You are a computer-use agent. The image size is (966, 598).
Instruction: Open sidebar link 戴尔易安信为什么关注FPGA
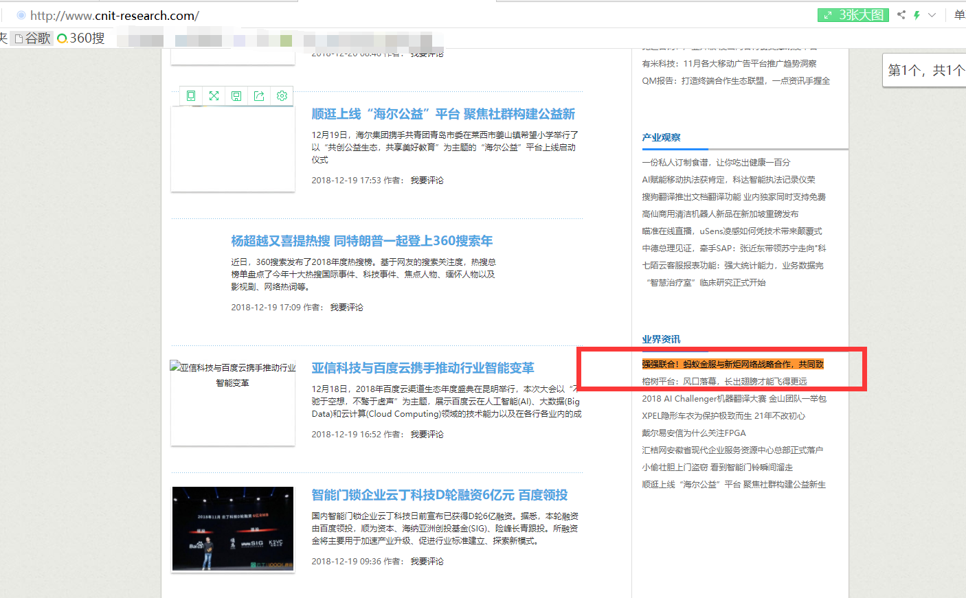click(x=694, y=433)
